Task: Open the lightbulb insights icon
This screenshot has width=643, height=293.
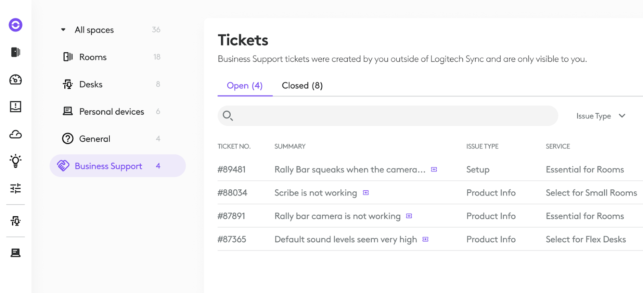Action: coord(16,161)
